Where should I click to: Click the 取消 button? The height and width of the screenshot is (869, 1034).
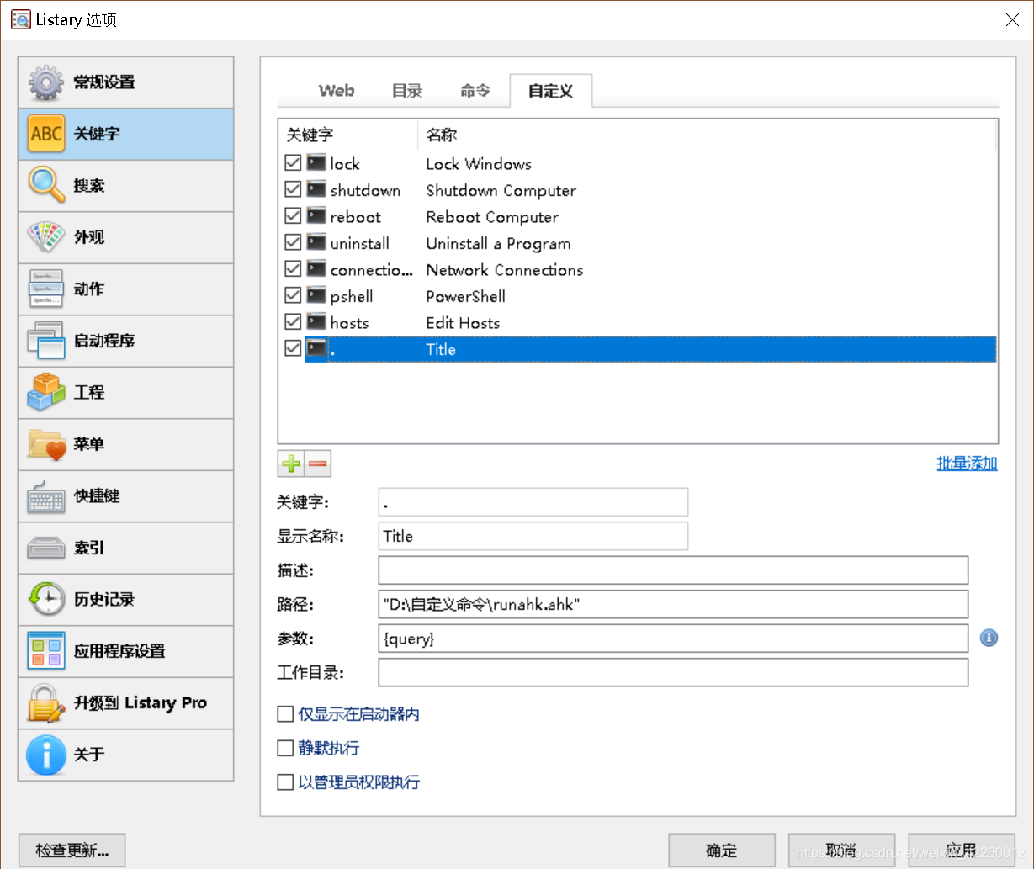841,850
